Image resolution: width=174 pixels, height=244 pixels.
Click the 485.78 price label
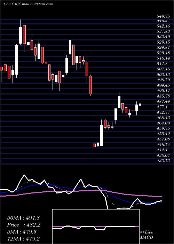[x=163, y=96]
